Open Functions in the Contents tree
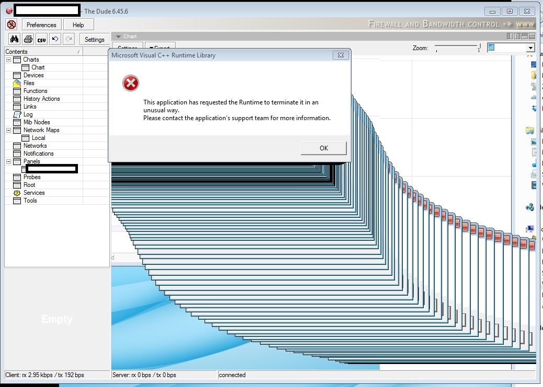Image resolution: width=543 pixels, height=387 pixels. click(x=36, y=91)
